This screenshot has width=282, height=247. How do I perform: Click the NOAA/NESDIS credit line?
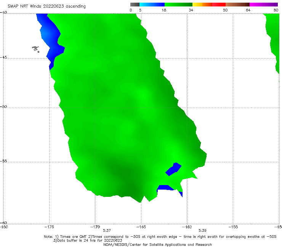pyautogui.click(x=157, y=244)
